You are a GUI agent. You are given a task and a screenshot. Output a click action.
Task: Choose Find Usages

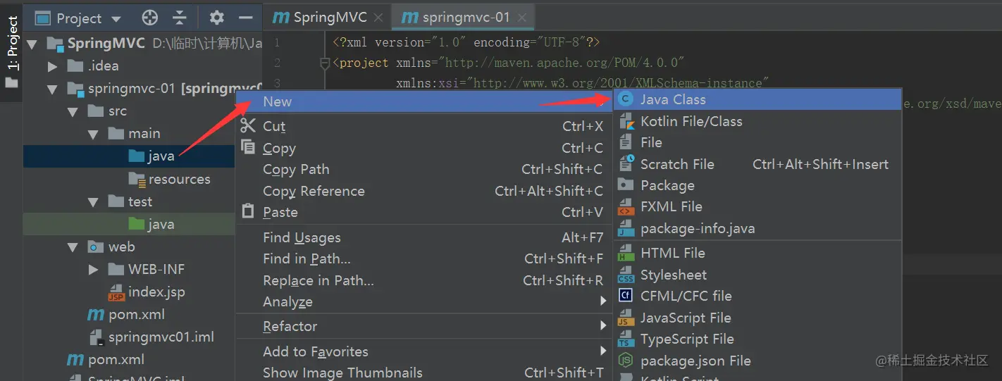coord(425,237)
